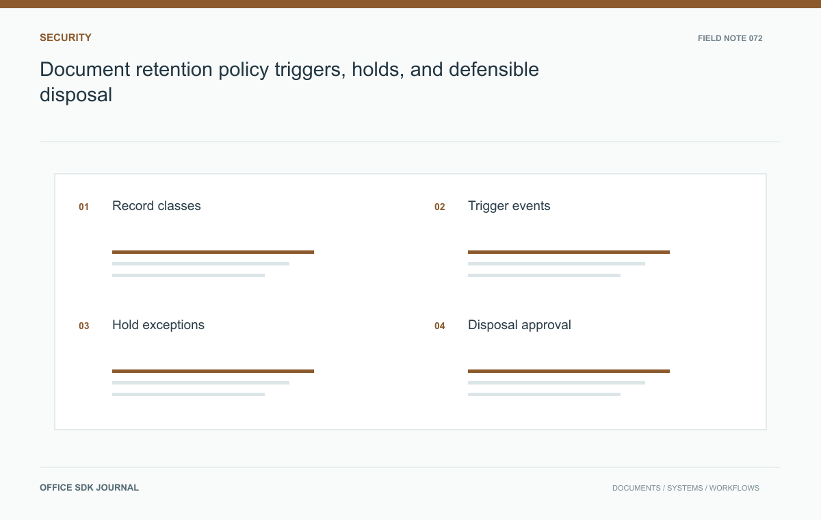Viewport: 821px width, 520px height.
Task: Select the FIELD NOTE 072 label
Action: point(730,38)
